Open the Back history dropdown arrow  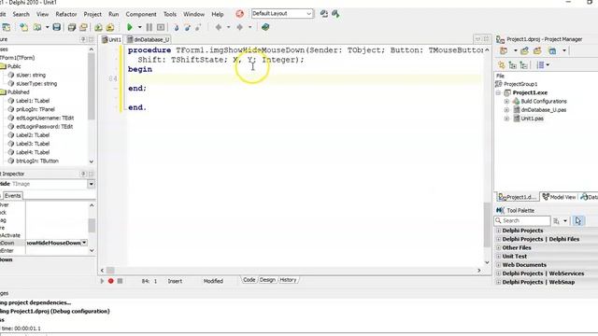pyautogui.click(x=228, y=27)
